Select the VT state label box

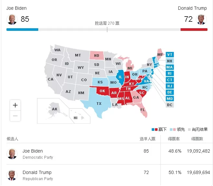(170, 55)
